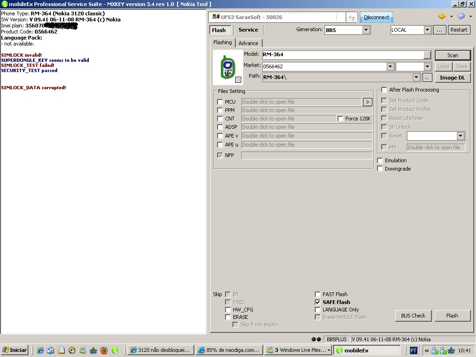Click the ellipsis button beside LOCAL
This screenshot has width=476, height=357.
click(439, 30)
